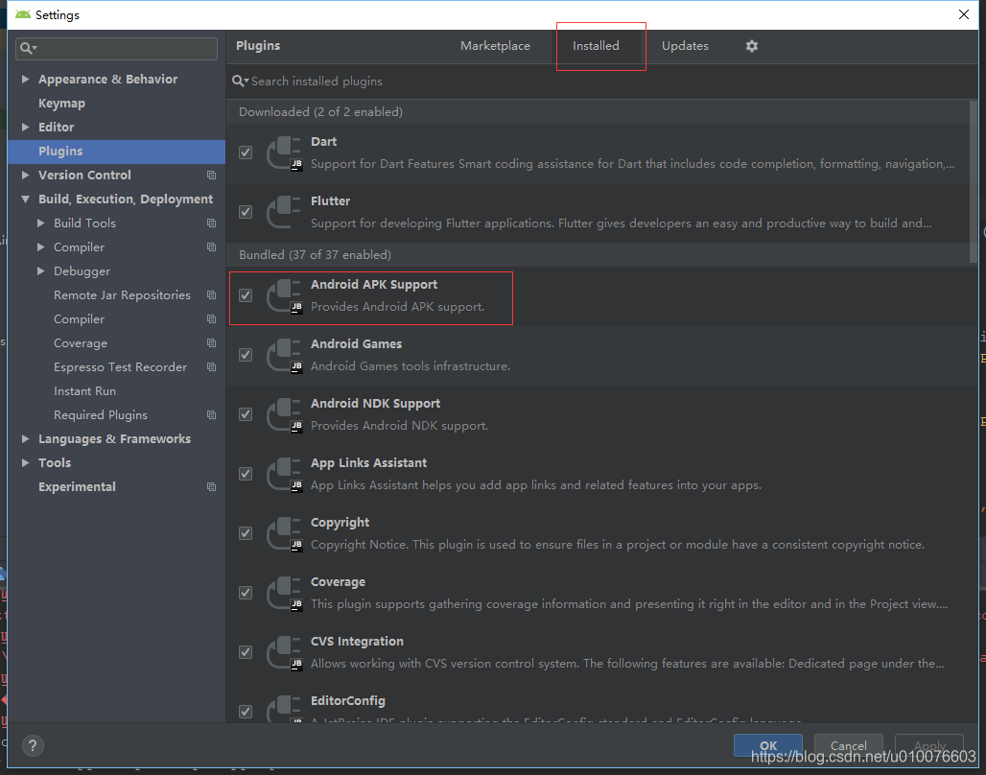Expand Appearance & Behavior tree arrow
Image resolution: width=986 pixels, height=775 pixels.
point(25,80)
